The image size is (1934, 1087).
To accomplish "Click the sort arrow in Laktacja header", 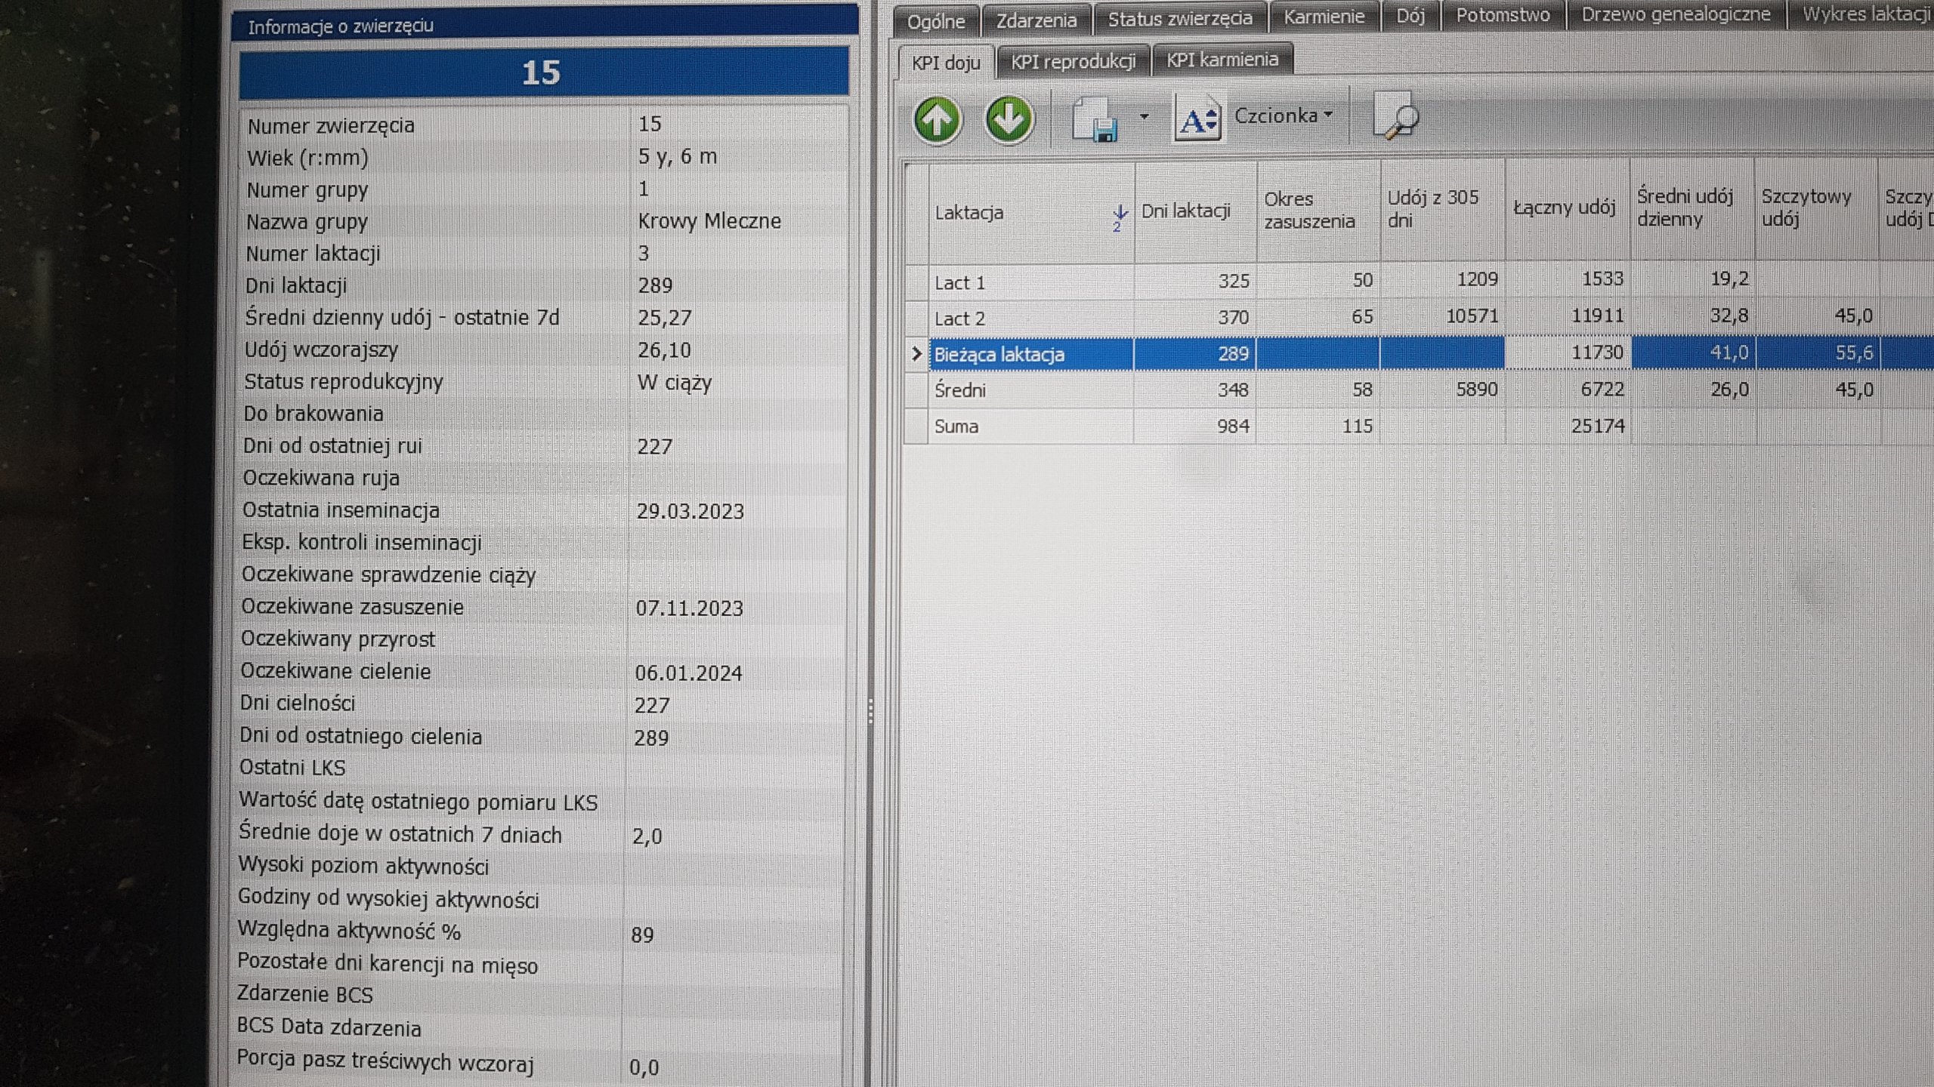I will coord(1119,217).
